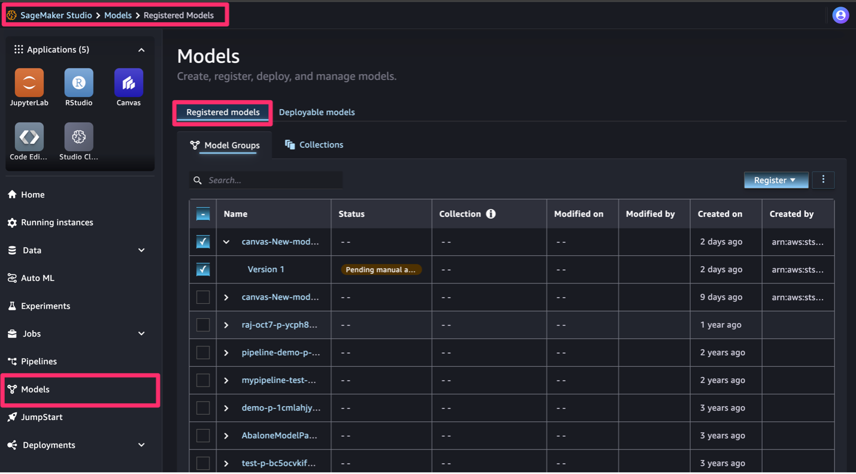This screenshot has width=856, height=474.
Task: Select the Model Groups tab
Action: point(225,145)
